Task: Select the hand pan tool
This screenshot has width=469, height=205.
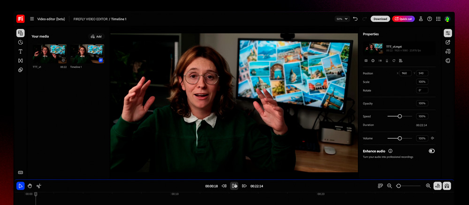Action: 30,186
